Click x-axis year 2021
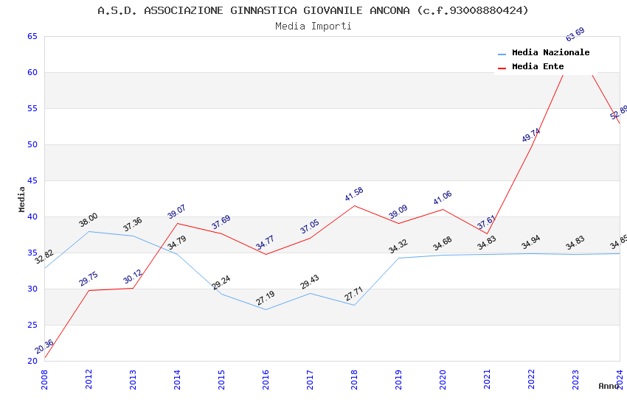The height and width of the screenshot is (405, 627). (x=487, y=379)
